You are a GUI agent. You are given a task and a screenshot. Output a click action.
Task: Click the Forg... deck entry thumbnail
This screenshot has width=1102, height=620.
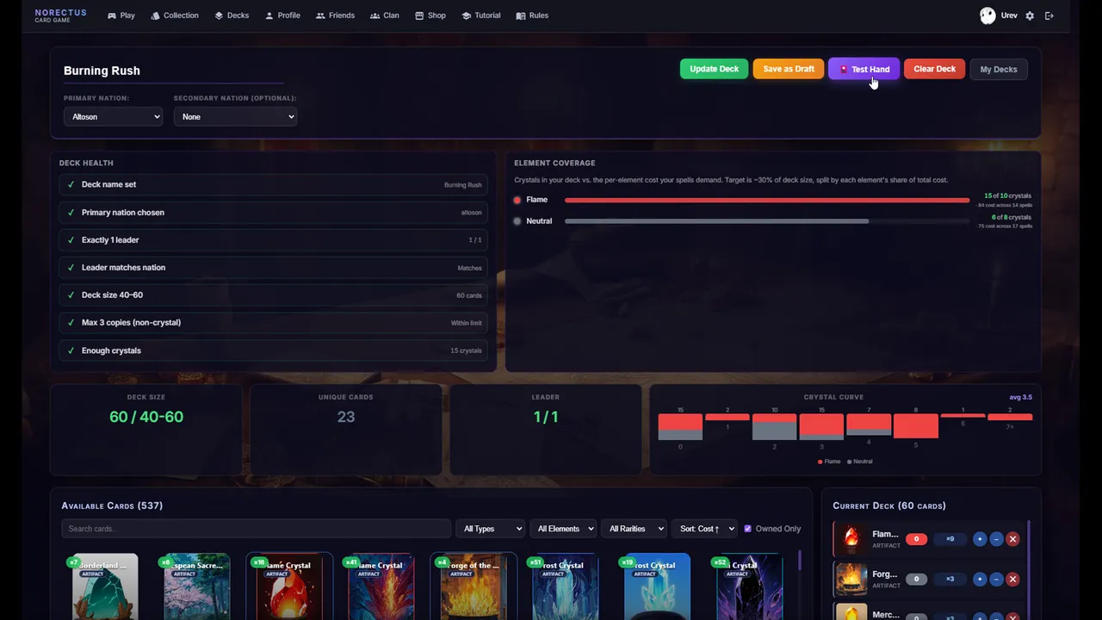pos(851,579)
